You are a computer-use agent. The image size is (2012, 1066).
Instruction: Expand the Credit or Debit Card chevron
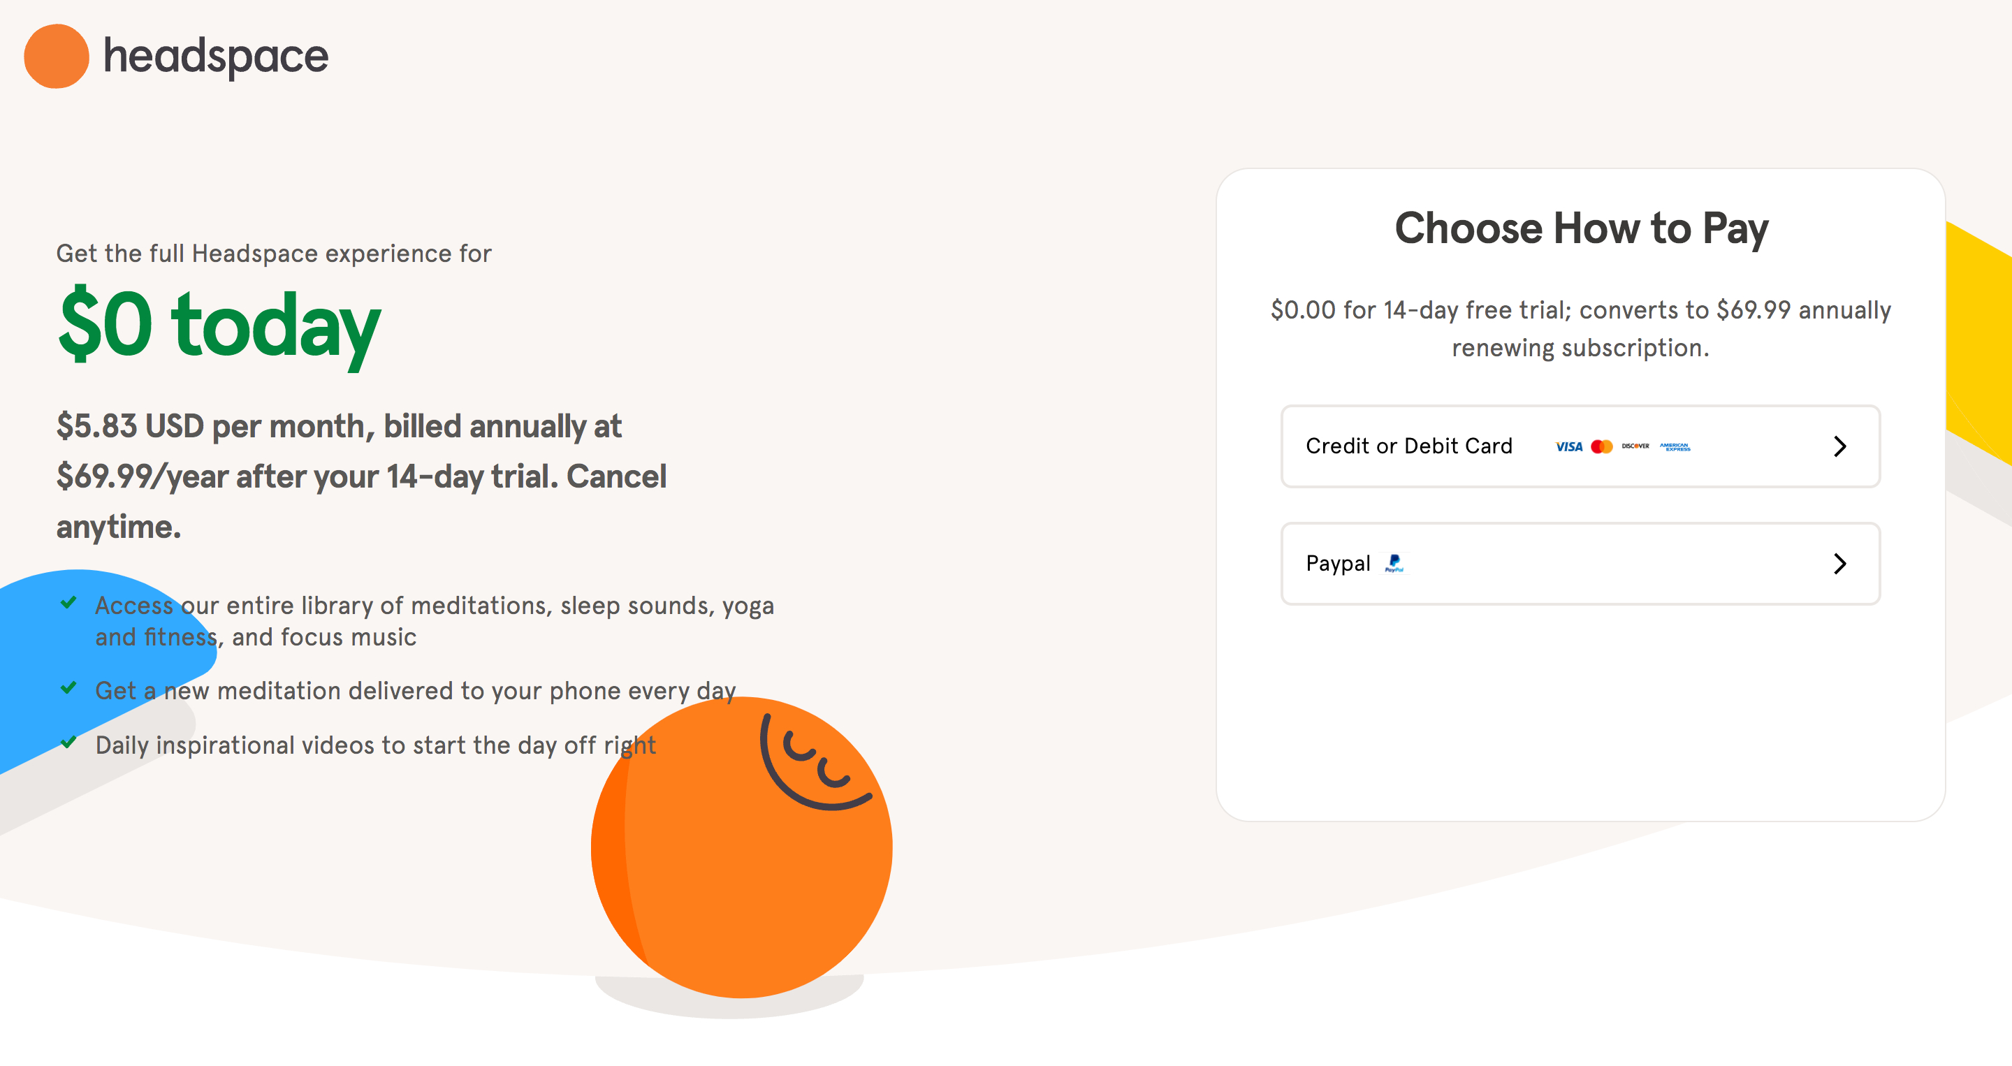pos(1839,446)
